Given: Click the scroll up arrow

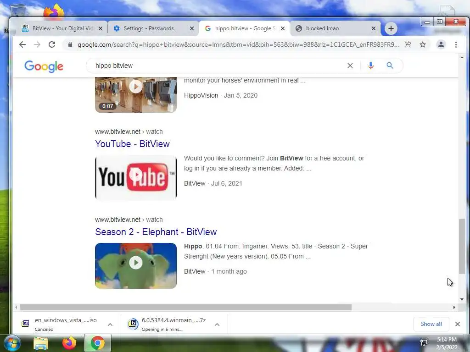Looking at the screenshot, I should click(462, 57).
